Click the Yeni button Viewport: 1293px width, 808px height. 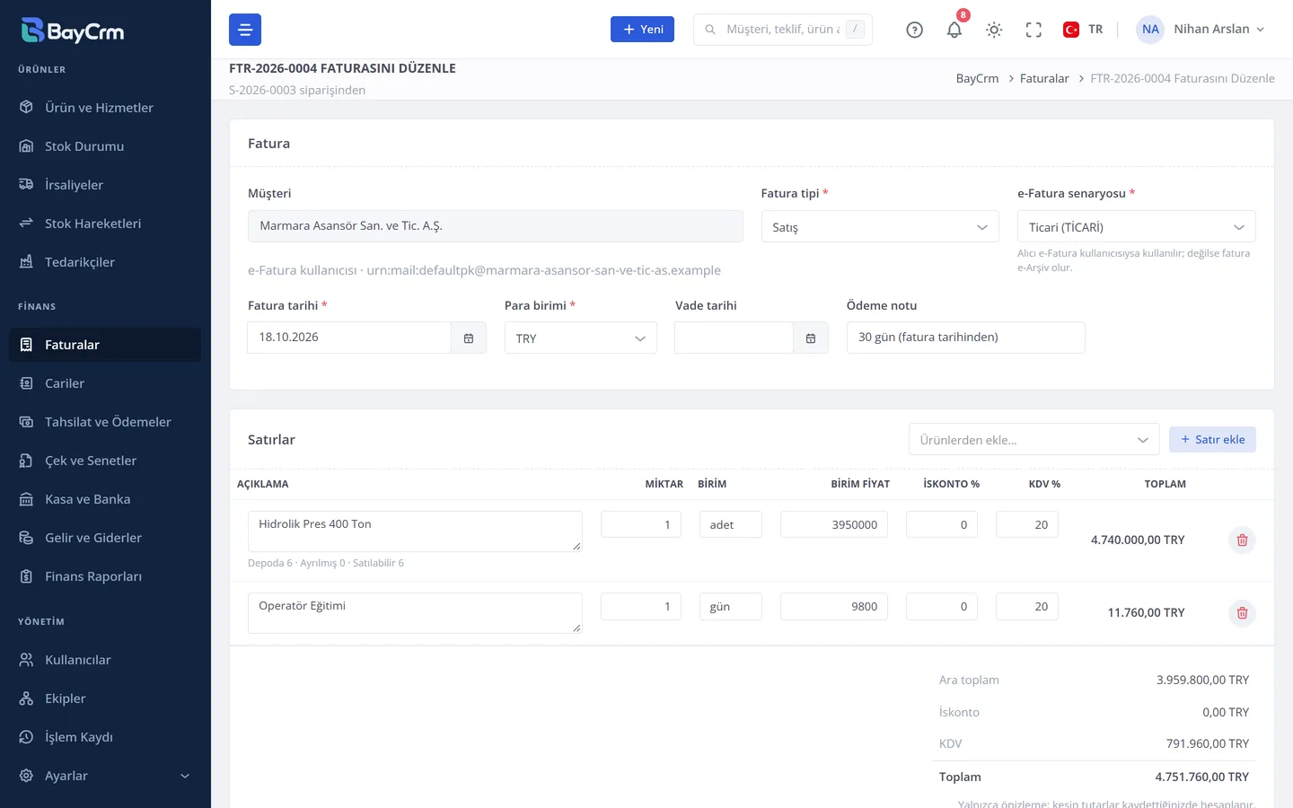(x=642, y=30)
